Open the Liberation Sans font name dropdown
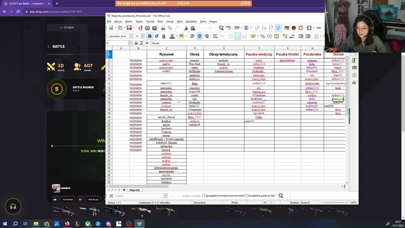The height and width of the screenshot is (228, 405). (x=131, y=36)
